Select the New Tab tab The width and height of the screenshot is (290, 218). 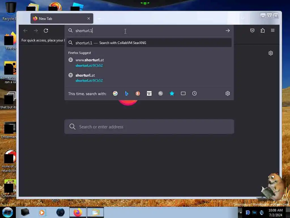point(62,18)
